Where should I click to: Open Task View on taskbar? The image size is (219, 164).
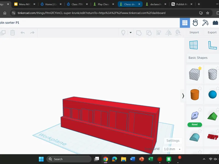[96, 159]
